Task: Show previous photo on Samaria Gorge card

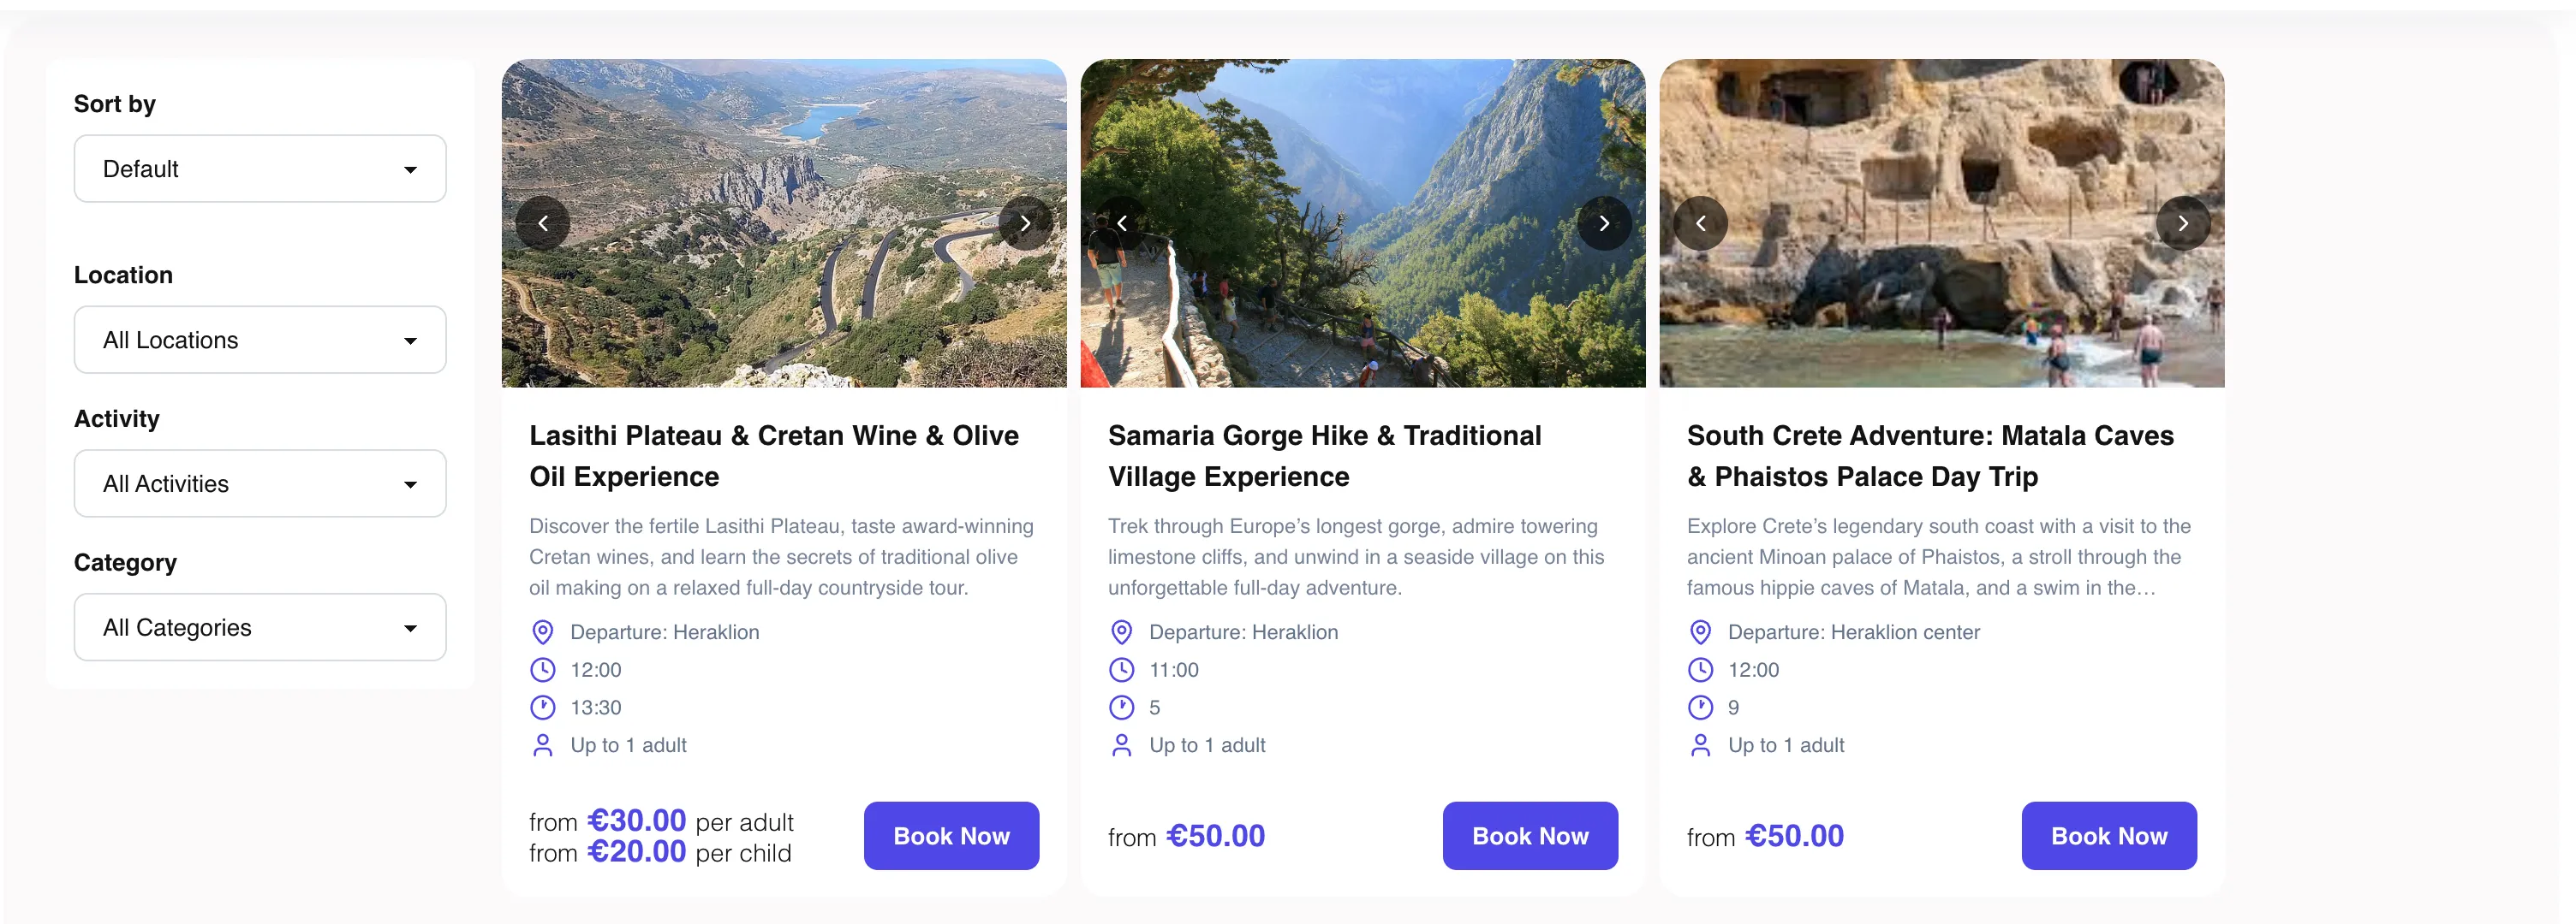Action: pyautogui.click(x=1121, y=222)
